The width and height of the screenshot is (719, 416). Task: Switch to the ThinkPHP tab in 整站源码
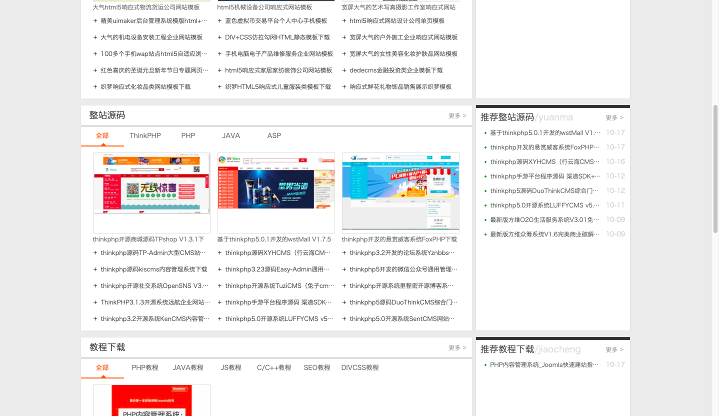click(x=145, y=135)
